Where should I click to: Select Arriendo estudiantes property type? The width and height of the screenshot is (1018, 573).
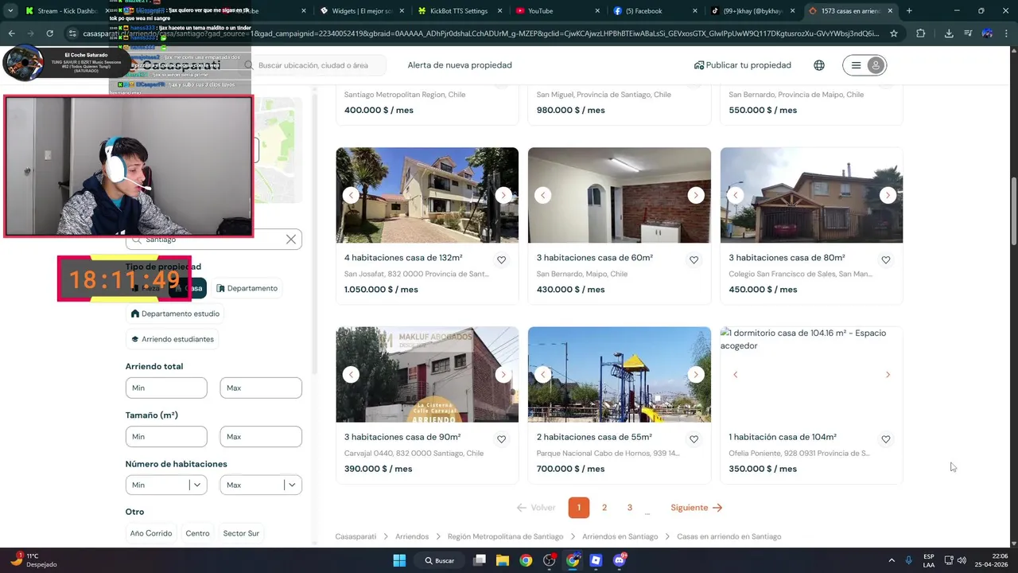pyautogui.click(x=172, y=339)
